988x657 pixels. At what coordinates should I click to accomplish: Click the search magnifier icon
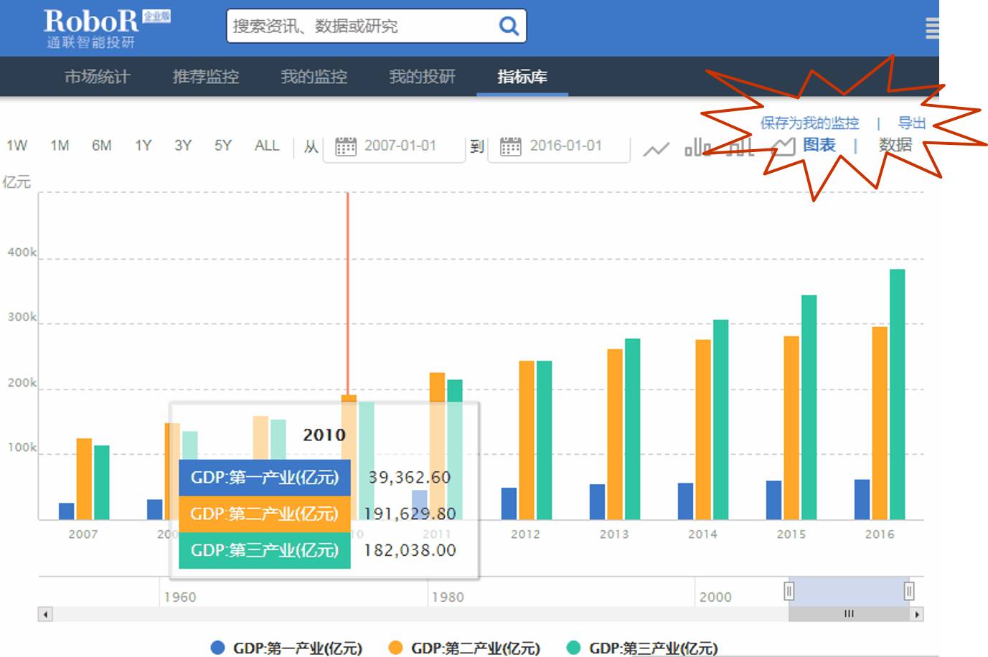point(508,27)
